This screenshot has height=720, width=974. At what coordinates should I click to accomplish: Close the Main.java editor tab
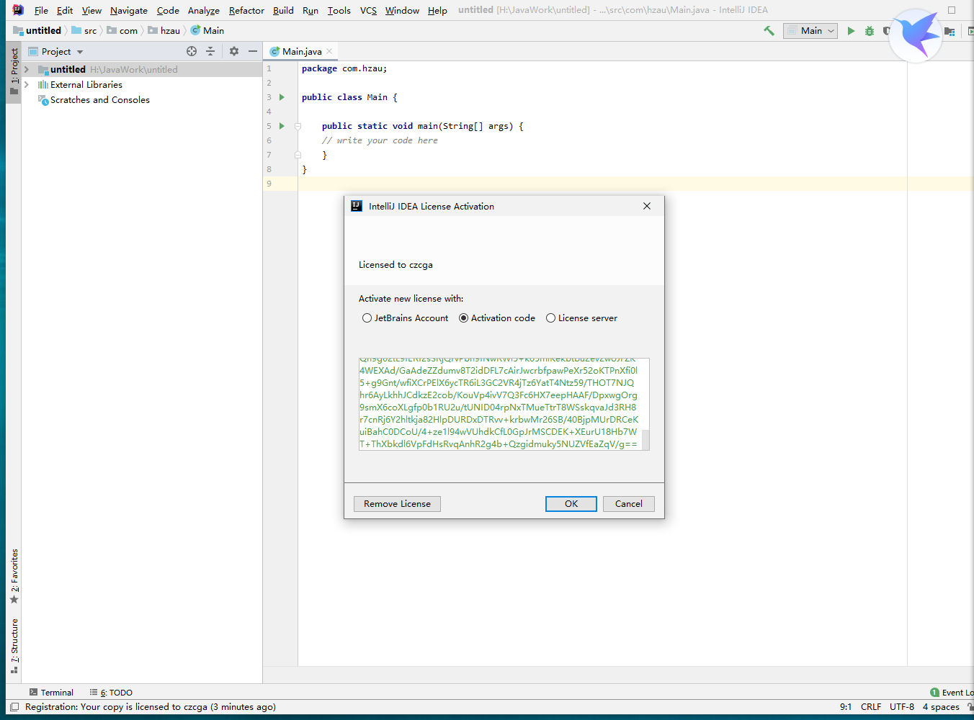click(329, 51)
